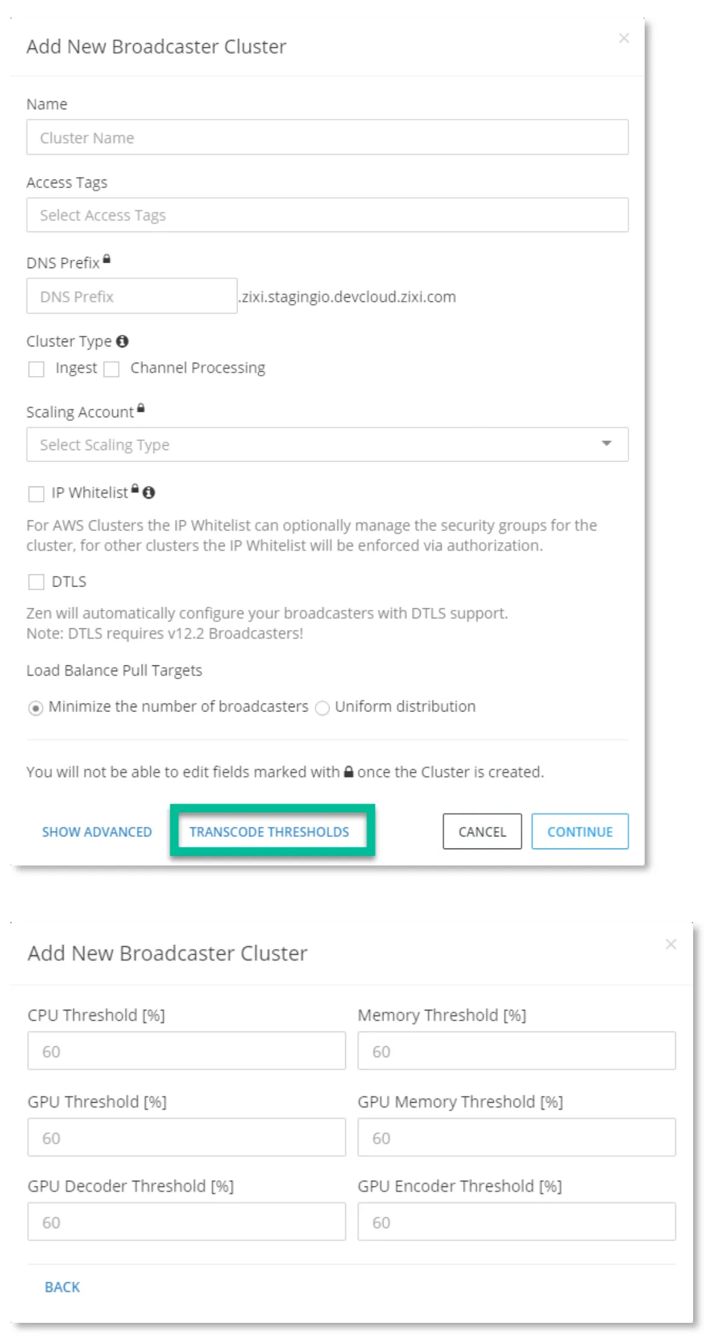This screenshot has width=704, height=1338.
Task: Close the lower thresholds dialog with X
Action: point(671,944)
